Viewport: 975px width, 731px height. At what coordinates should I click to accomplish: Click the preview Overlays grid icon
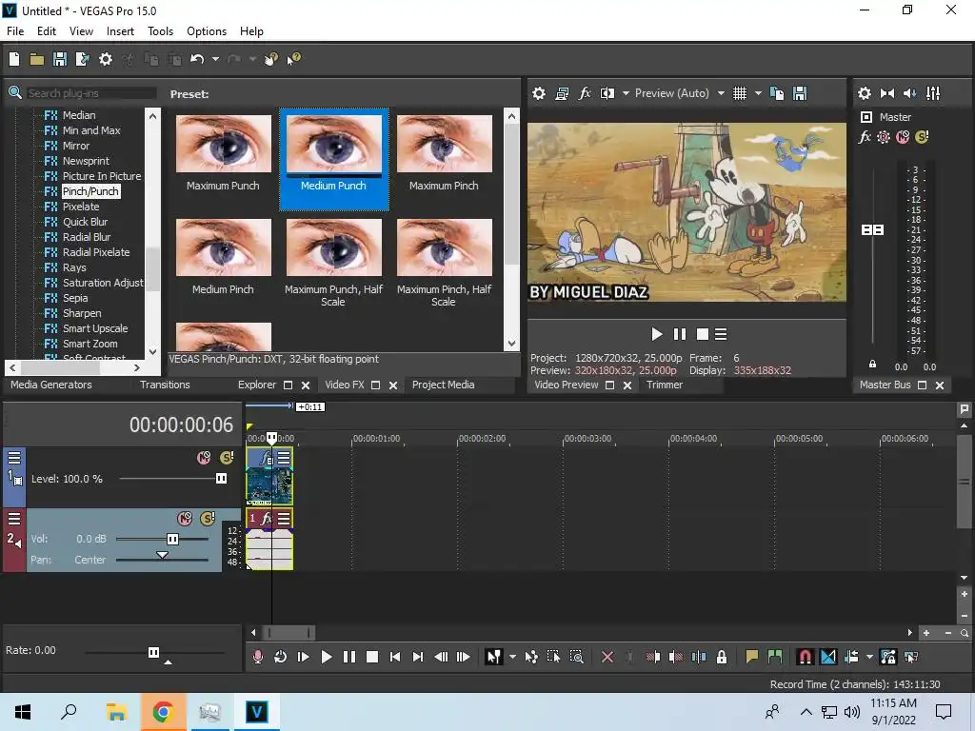[739, 93]
